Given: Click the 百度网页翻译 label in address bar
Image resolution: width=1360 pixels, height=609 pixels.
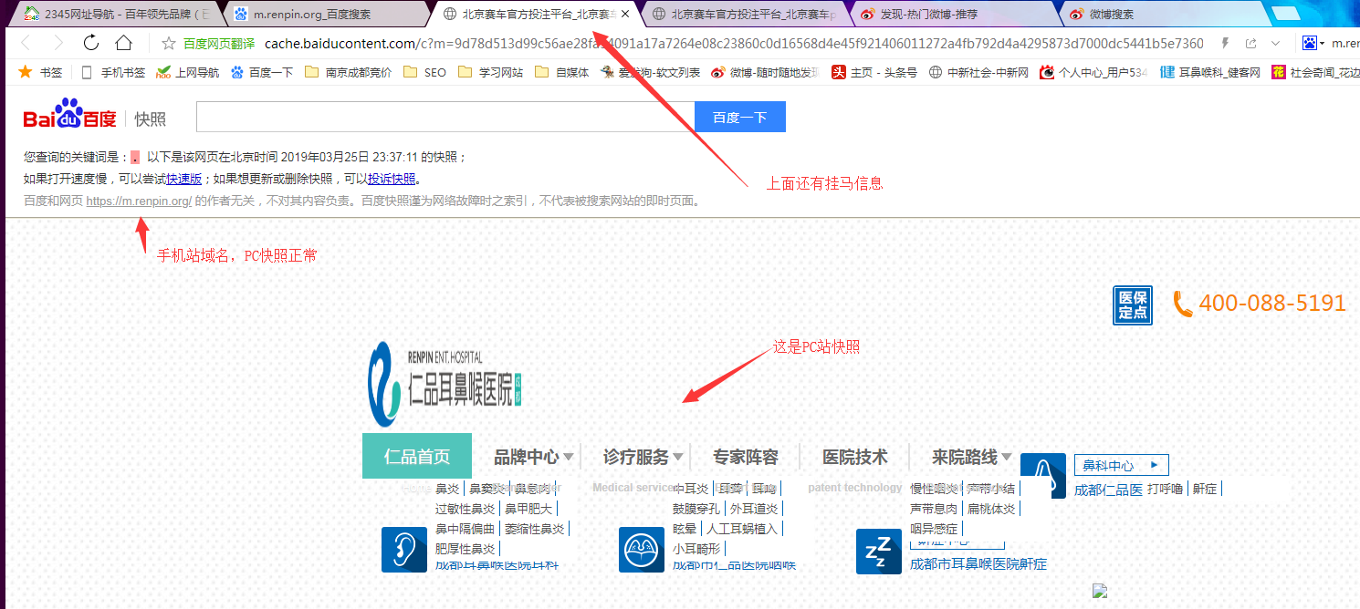Looking at the screenshot, I should pos(219,43).
